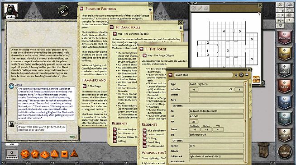Image resolution: width=296 pixels, height=165 pixels.
Task: Open the Elf Thug resident link
Action: 152,138
